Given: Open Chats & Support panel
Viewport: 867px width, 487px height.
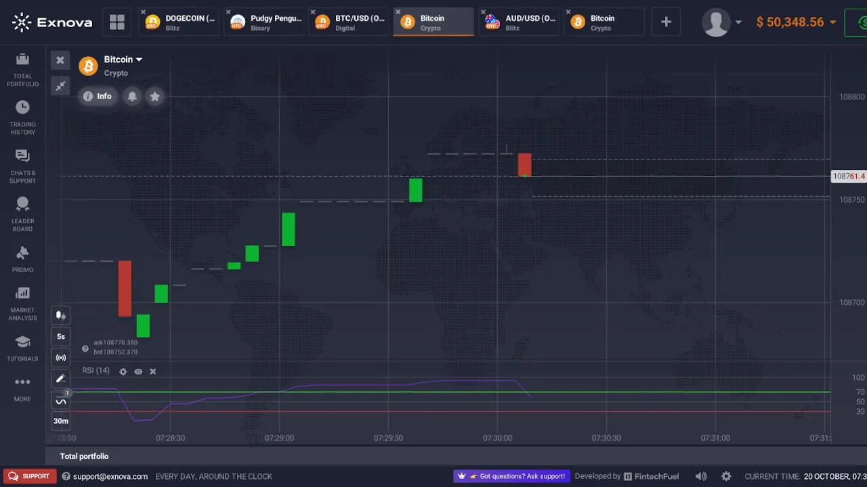Looking at the screenshot, I should [22, 166].
